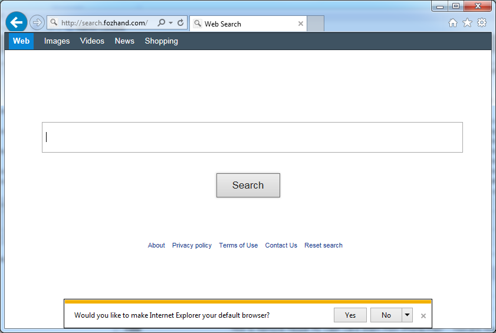Click the magnifier icon in the address bar

pyautogui.click(x=54, y=22)
